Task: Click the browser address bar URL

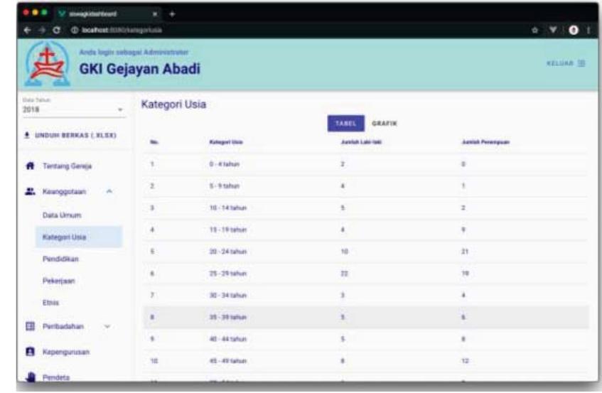Action: tap(122, 30)
